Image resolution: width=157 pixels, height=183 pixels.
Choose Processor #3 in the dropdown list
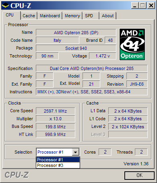pos(58,165)
